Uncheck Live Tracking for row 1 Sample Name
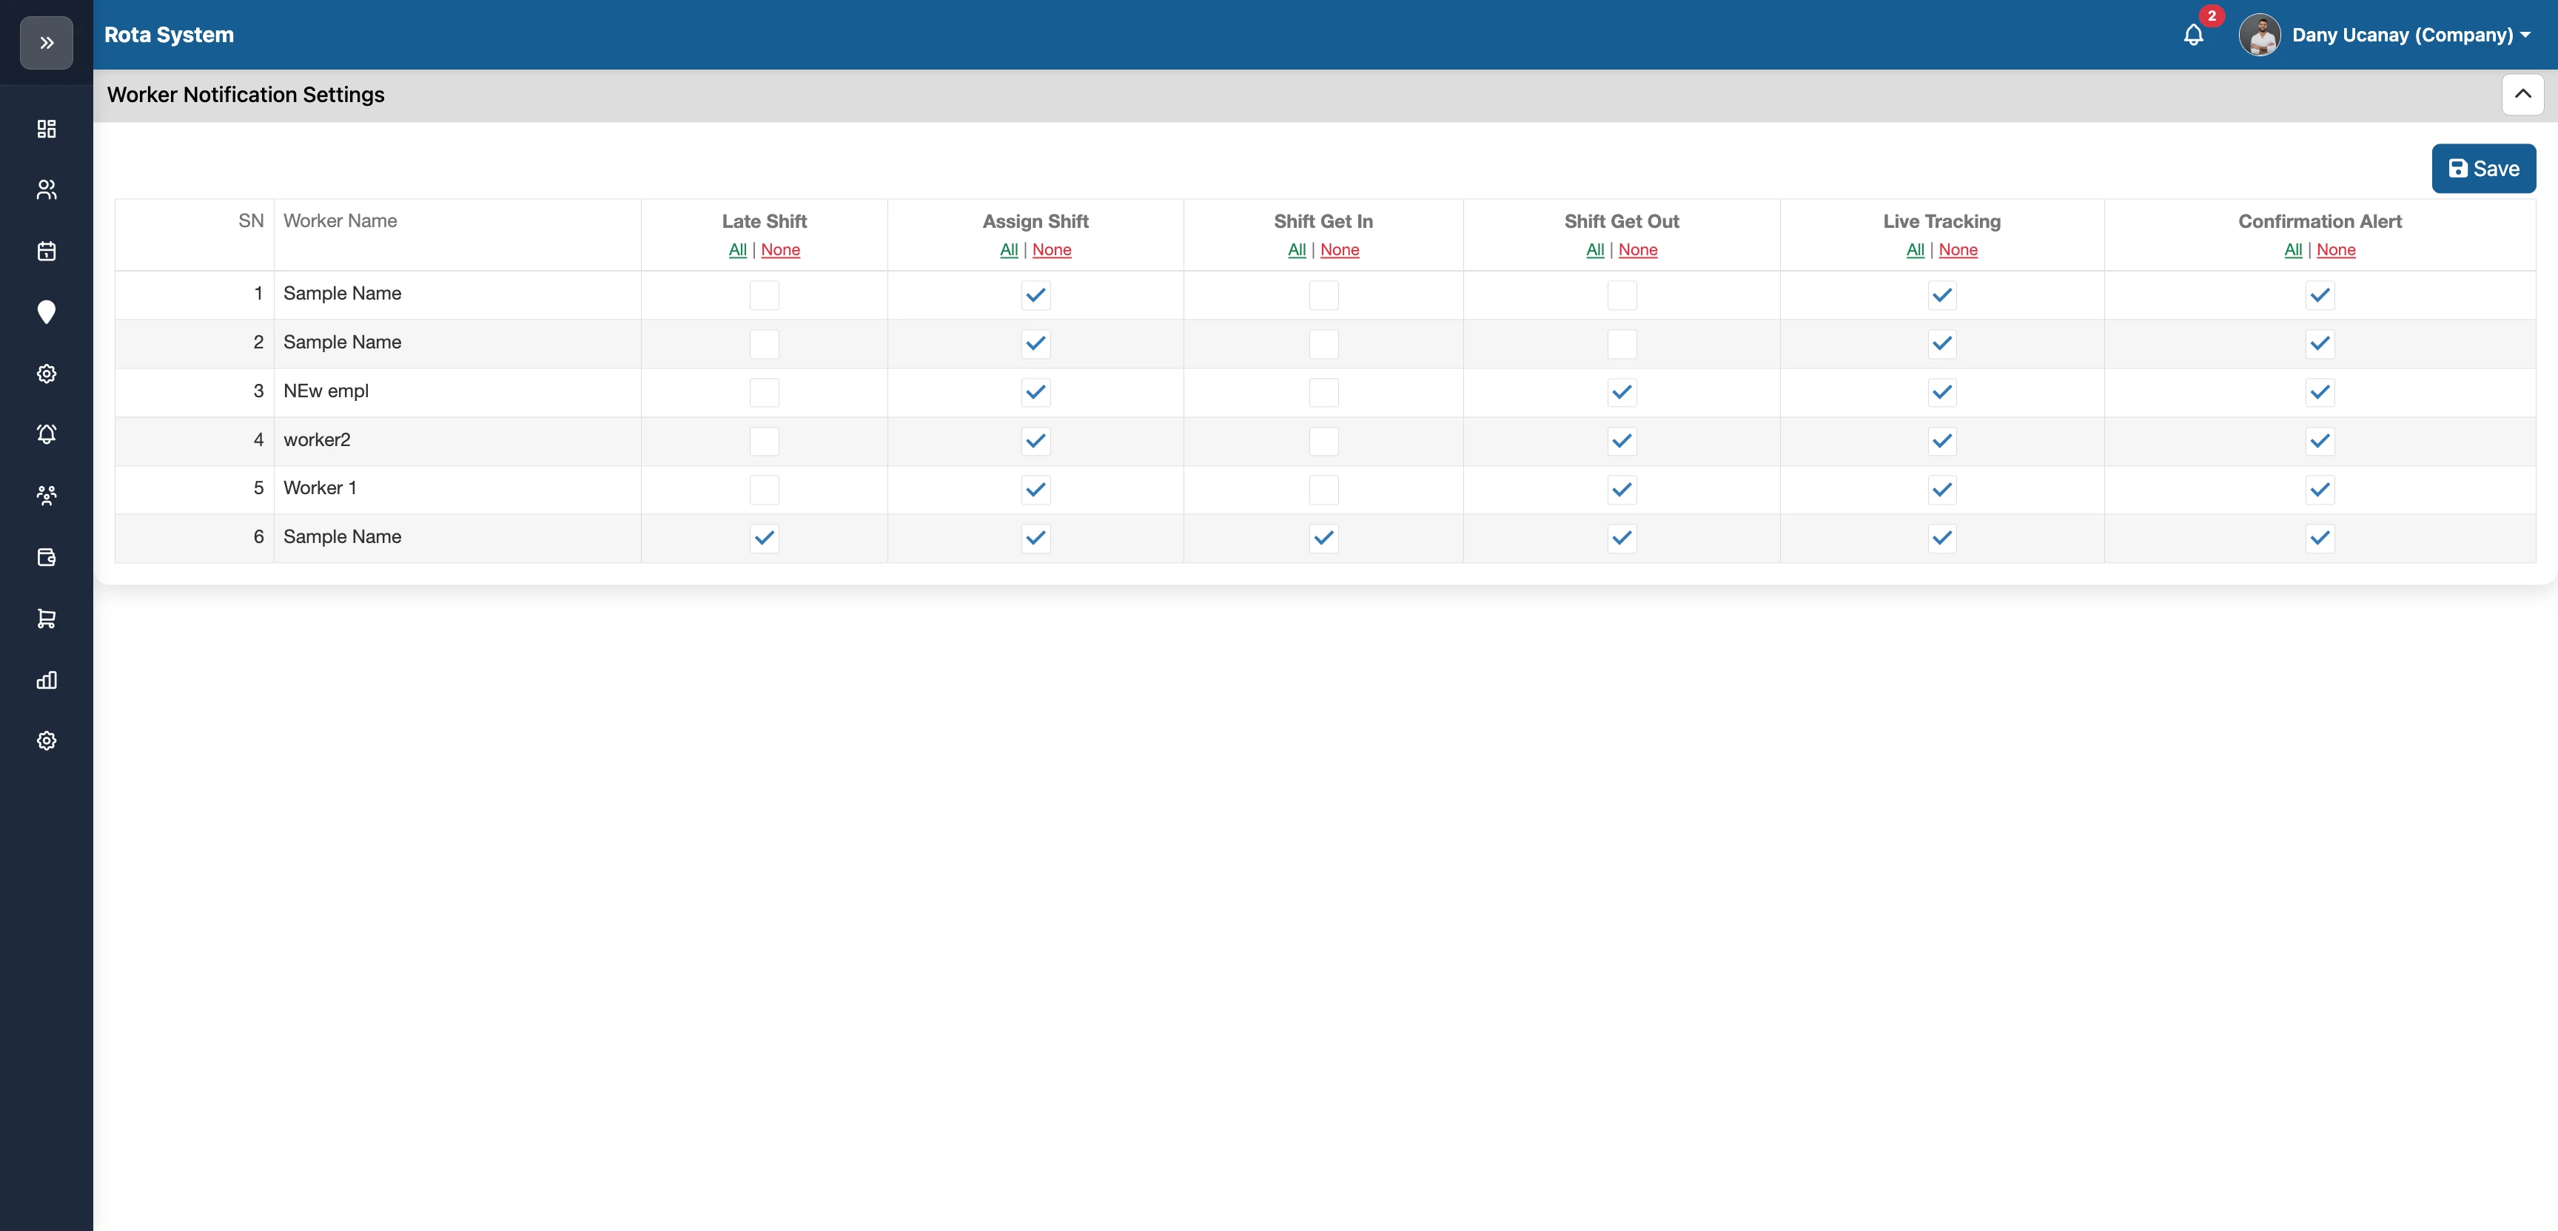The height and width of the screenshot is (1231, 2558). tap(1941, 295)
